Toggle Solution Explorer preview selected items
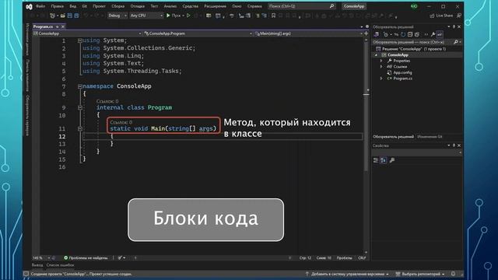Viewport: 498px width, 280px height. 440,34
